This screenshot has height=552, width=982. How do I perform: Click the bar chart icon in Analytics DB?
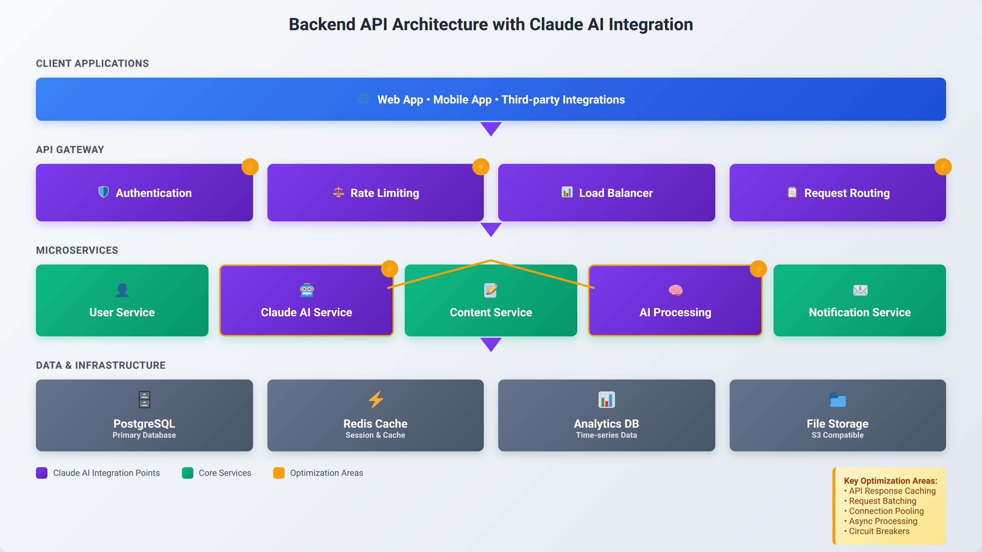coord(606,400)
